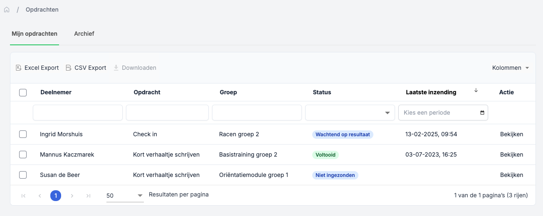Click the Deelnemer filter input field
543x216 pixels.
point(78,113)
